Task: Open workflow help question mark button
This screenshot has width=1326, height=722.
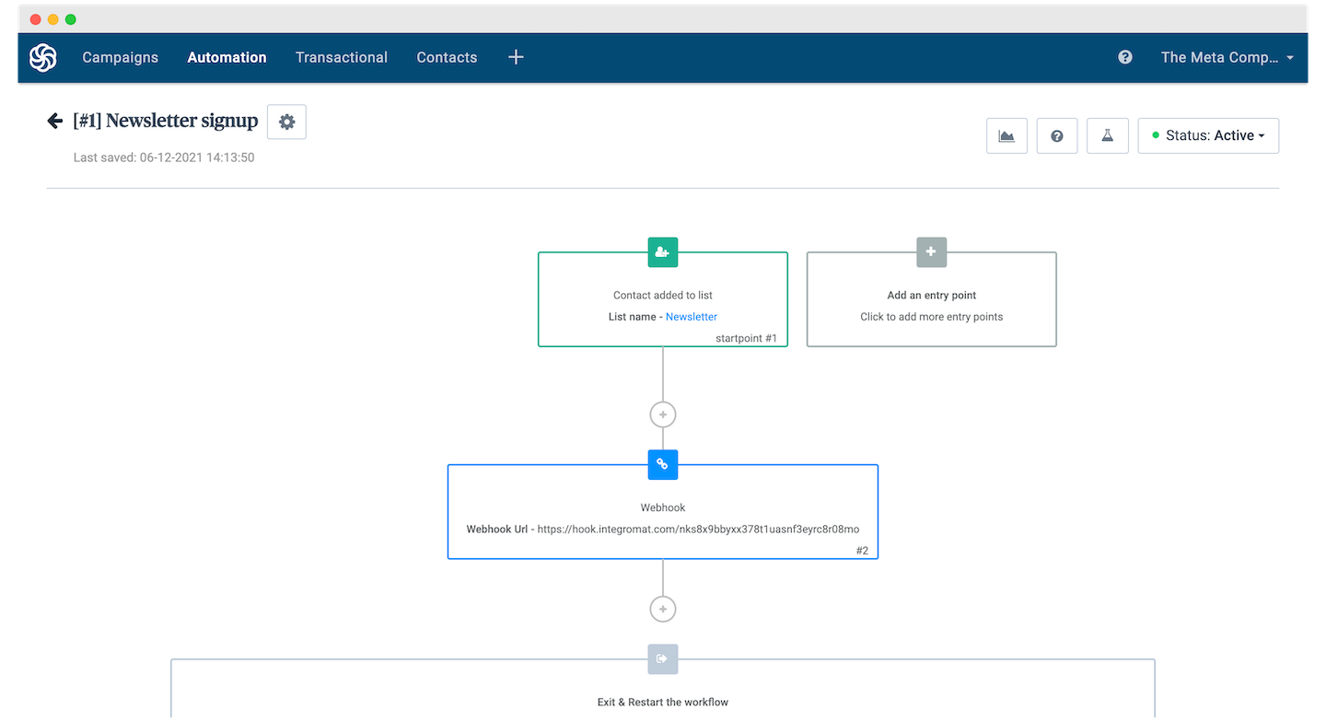Action: [x=1057, y=135]
